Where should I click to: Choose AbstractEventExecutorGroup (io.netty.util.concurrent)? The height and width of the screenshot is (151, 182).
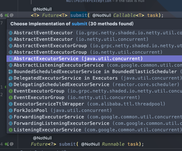point(94,52)
